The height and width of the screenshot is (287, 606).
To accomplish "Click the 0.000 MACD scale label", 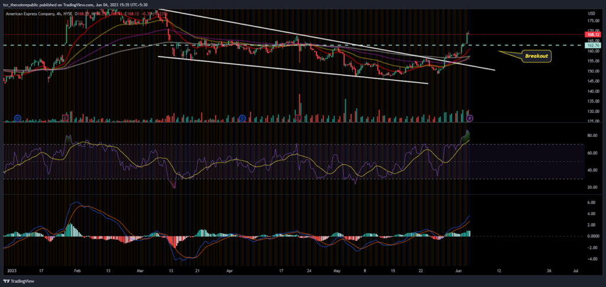I will click(x=593, y=236).
